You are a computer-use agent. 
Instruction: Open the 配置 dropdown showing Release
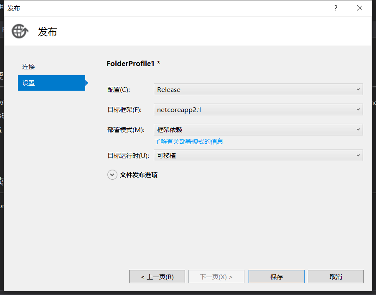[258, 89]
